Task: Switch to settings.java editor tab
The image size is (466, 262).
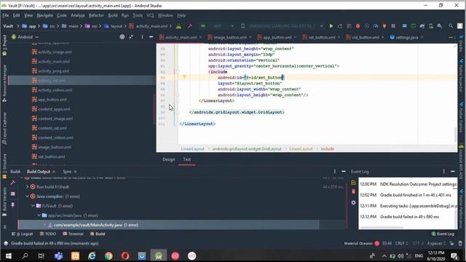Action: pyautogui.click(x=406, y=37)
